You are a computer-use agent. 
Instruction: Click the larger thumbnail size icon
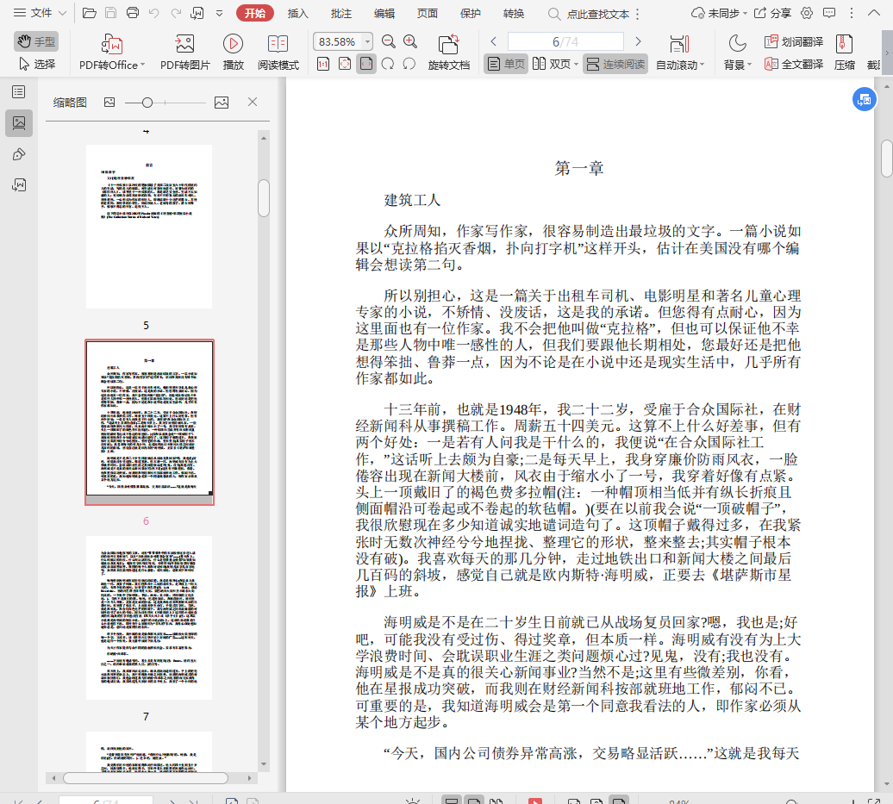[222, 102]
